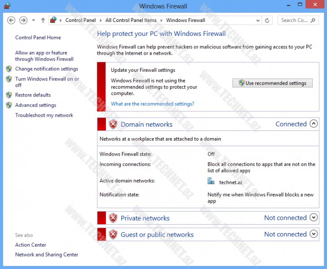This screenshot has height=269, width=327.
Task: Open Troubleshoot my network
Action: [x=44, y=115]
